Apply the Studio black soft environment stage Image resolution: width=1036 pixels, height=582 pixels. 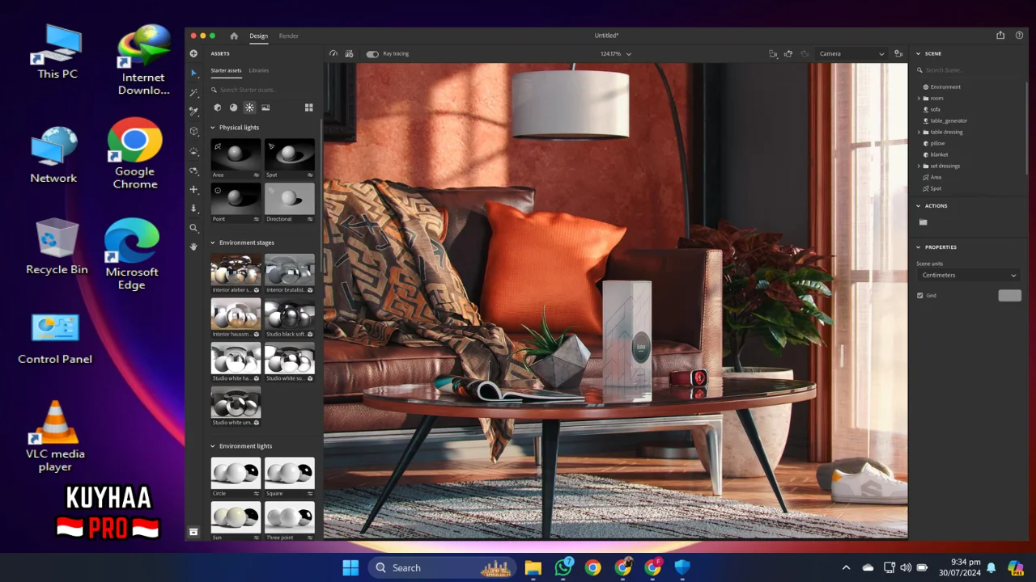(289, 314)
